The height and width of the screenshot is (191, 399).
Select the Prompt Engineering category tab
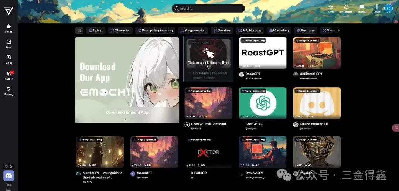[155, 30]
